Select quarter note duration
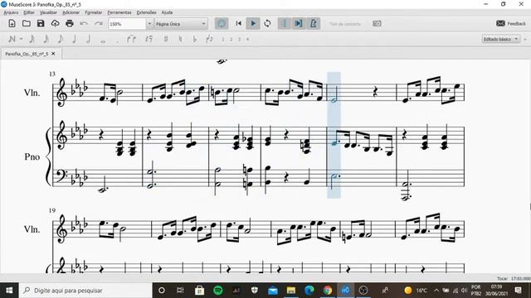Image resolution: width=531 pixels, height=298 pixels. pyautogui.click(x=74, y=39)
